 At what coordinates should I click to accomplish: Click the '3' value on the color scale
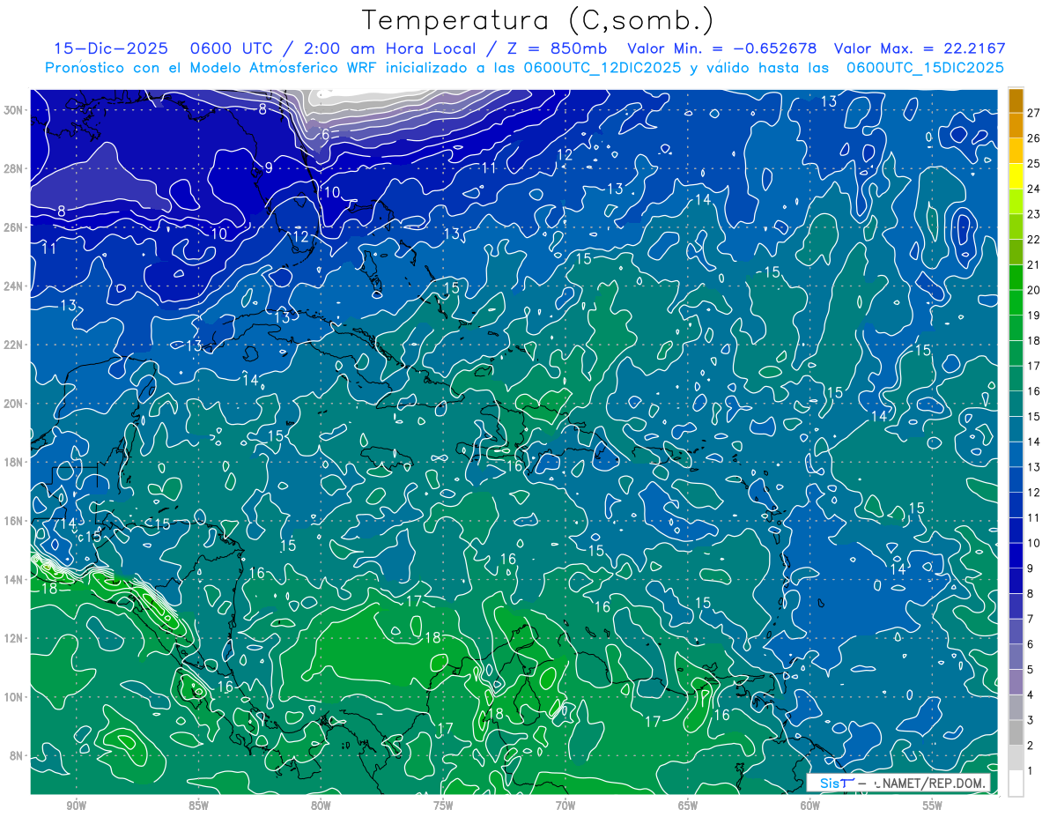pyautogui.click(x=1031, y=721)
